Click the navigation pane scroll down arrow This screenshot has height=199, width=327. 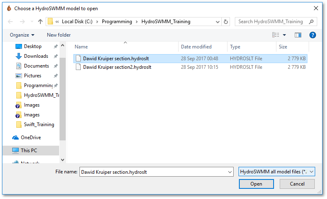click(x=62, y=160)
